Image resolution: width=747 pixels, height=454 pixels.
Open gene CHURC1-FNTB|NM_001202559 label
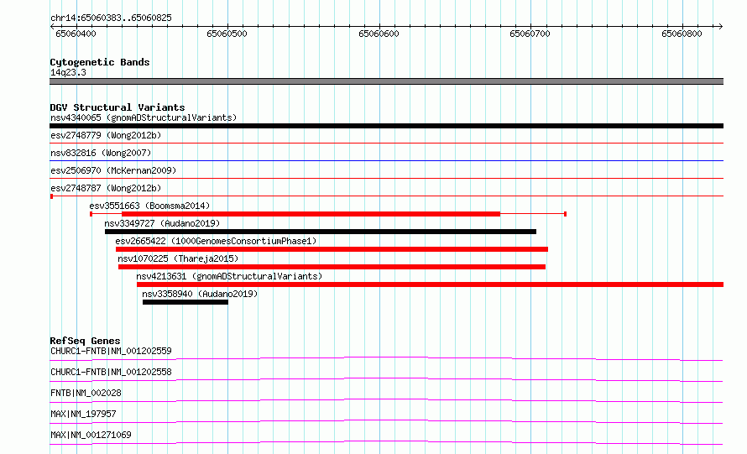click(111, 351)
